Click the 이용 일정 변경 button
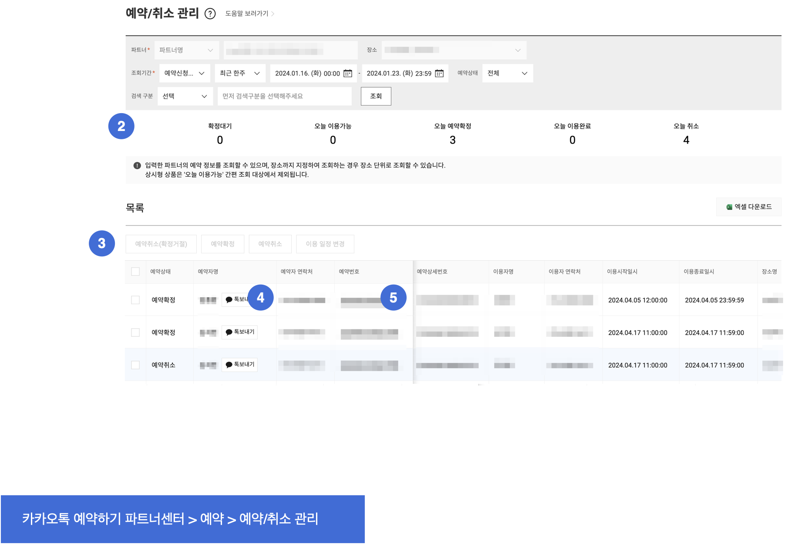 click(325, 244)
